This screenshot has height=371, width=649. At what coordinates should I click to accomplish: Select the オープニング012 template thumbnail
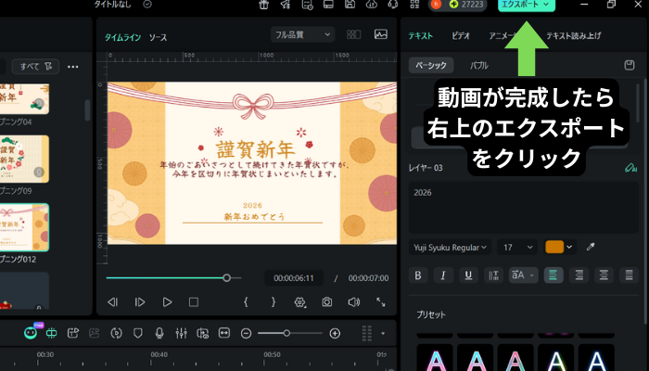[24, 227]
